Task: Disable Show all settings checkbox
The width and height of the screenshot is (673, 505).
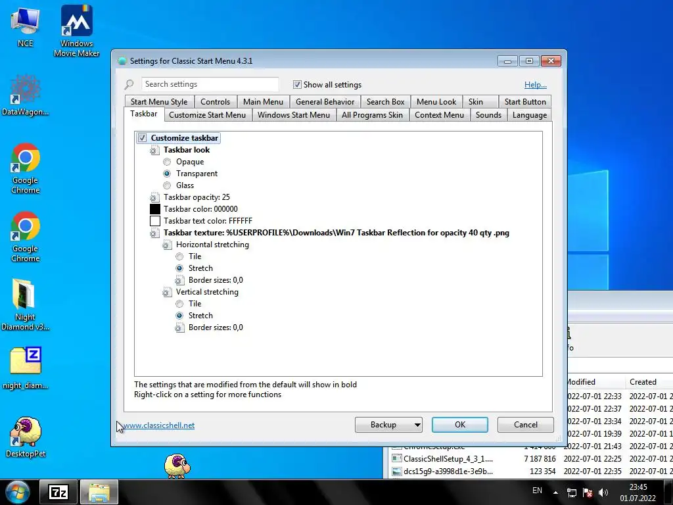Action: tap(297, 85)
